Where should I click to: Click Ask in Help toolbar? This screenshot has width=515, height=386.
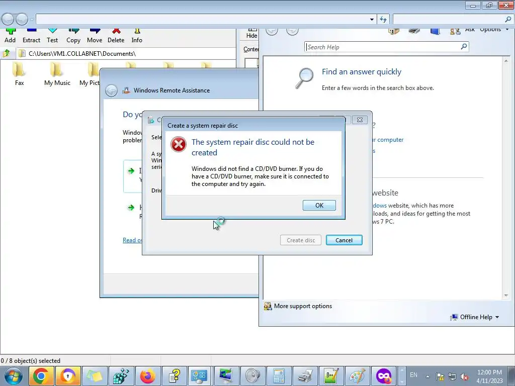[470, 30]
